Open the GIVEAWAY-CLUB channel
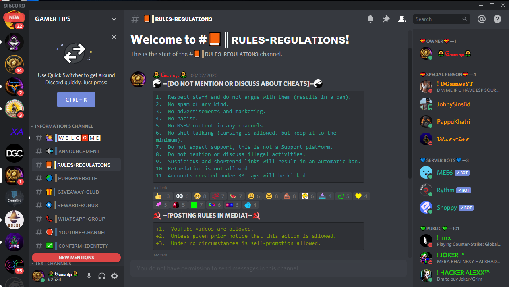The image size is (509, 287). click(x=76, y=192)
